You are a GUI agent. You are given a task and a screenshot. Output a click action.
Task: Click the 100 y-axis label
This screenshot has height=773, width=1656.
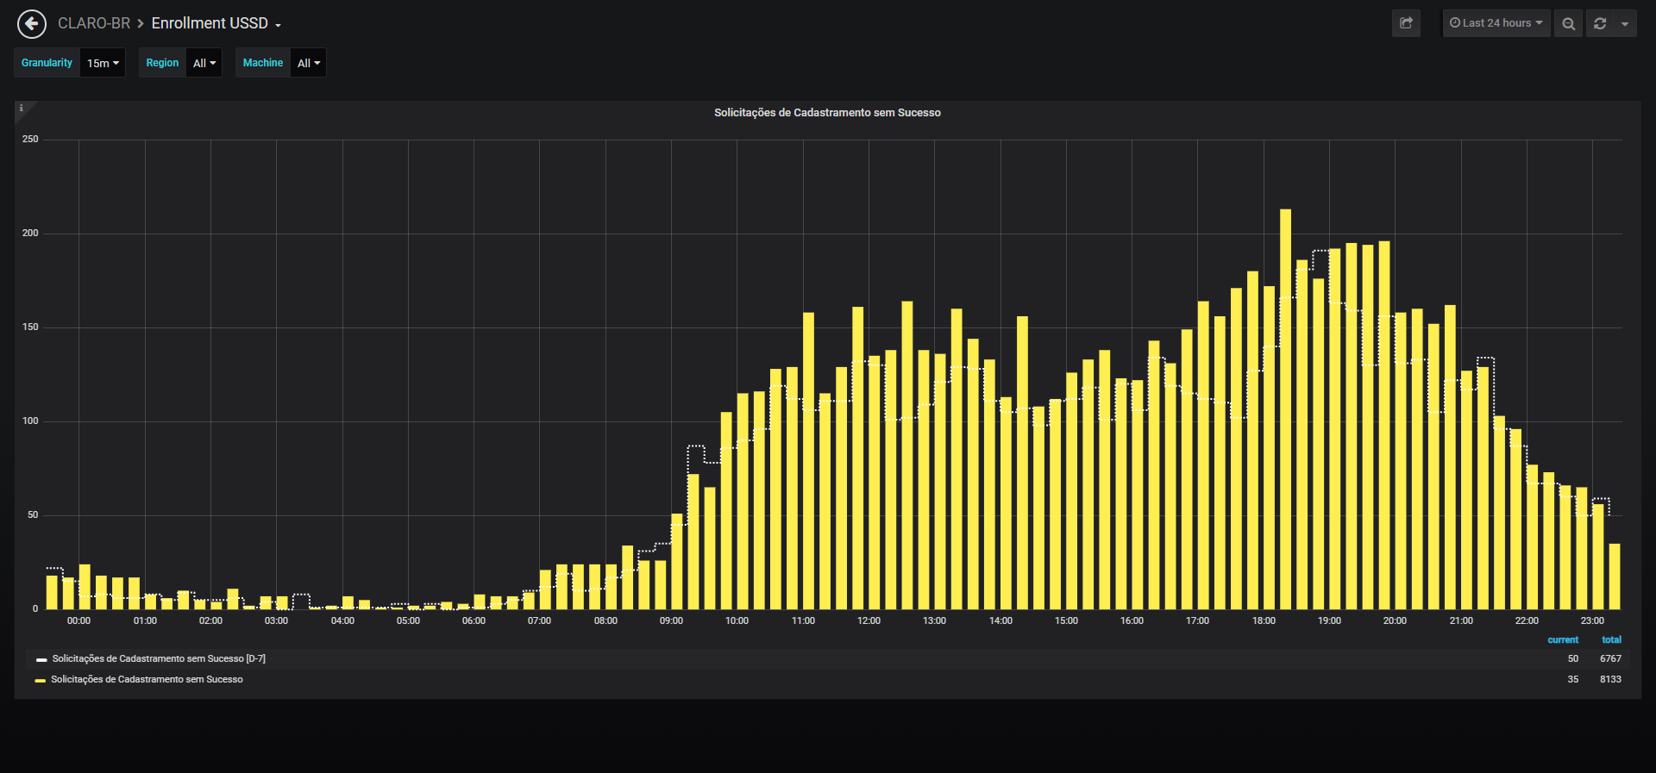[30, 421]
